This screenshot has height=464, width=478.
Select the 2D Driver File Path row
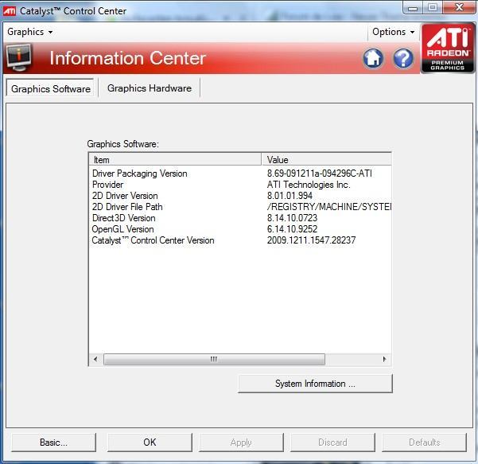(x=240, y=207)
